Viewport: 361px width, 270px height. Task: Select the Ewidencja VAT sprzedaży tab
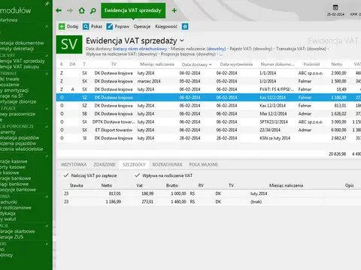coord(133,10)
